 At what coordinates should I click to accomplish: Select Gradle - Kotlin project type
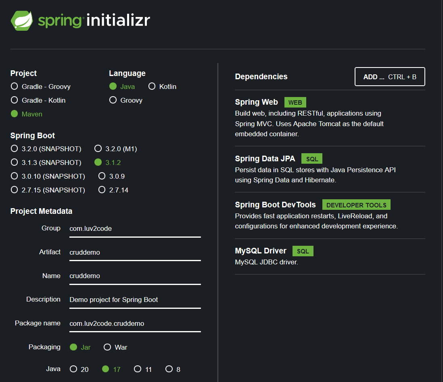[x=38, y=100]
